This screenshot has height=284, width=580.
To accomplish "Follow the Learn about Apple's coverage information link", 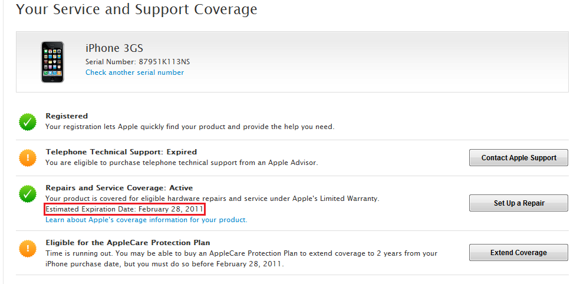I will point(146,220).
